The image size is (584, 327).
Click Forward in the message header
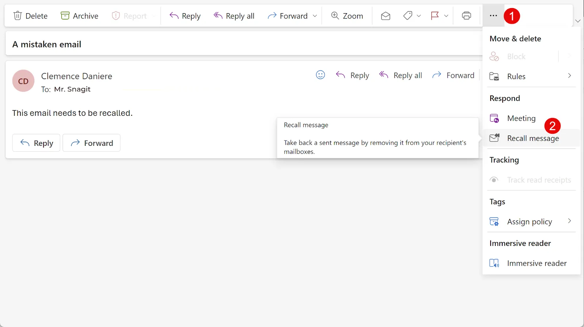tap(454, 75)
